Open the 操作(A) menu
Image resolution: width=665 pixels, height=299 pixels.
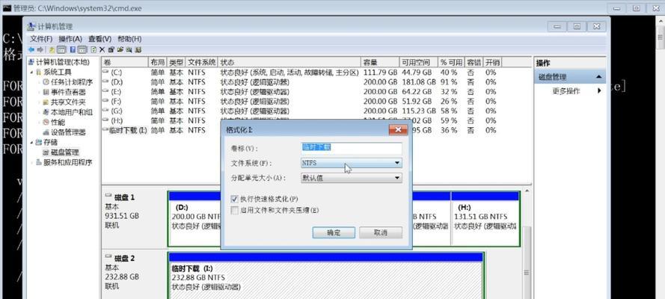(70, 39)
